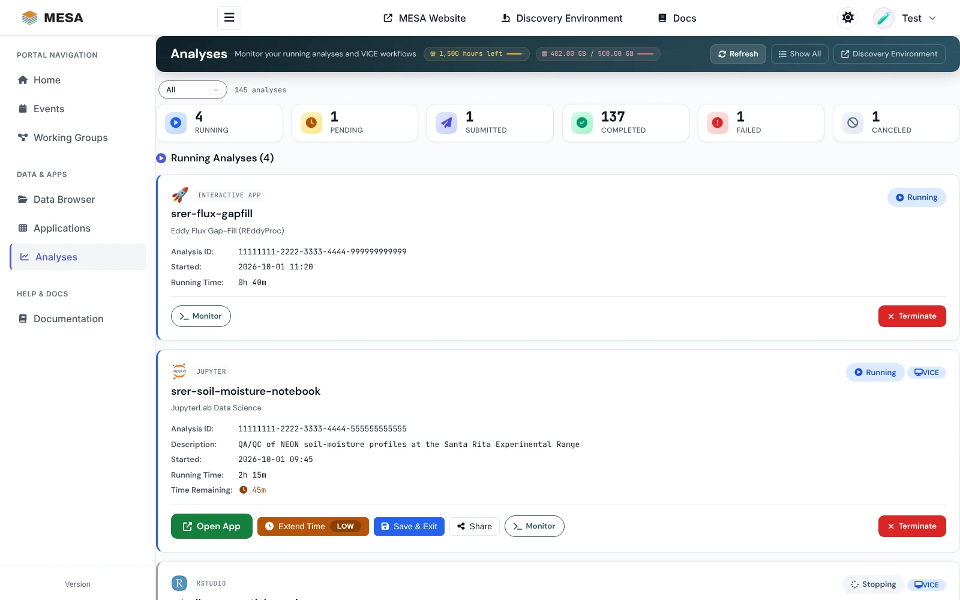Image resolution: width=960 pixels, height=600 pixels.
Task: Open the All status filter dropdown
Action: (193, 90)
